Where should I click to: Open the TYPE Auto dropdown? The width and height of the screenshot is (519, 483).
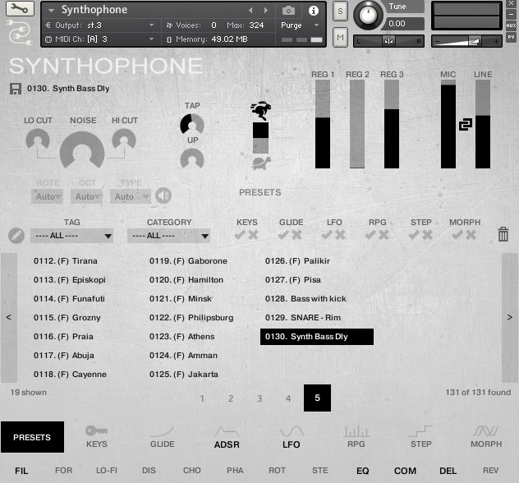(x=131, y=196)
